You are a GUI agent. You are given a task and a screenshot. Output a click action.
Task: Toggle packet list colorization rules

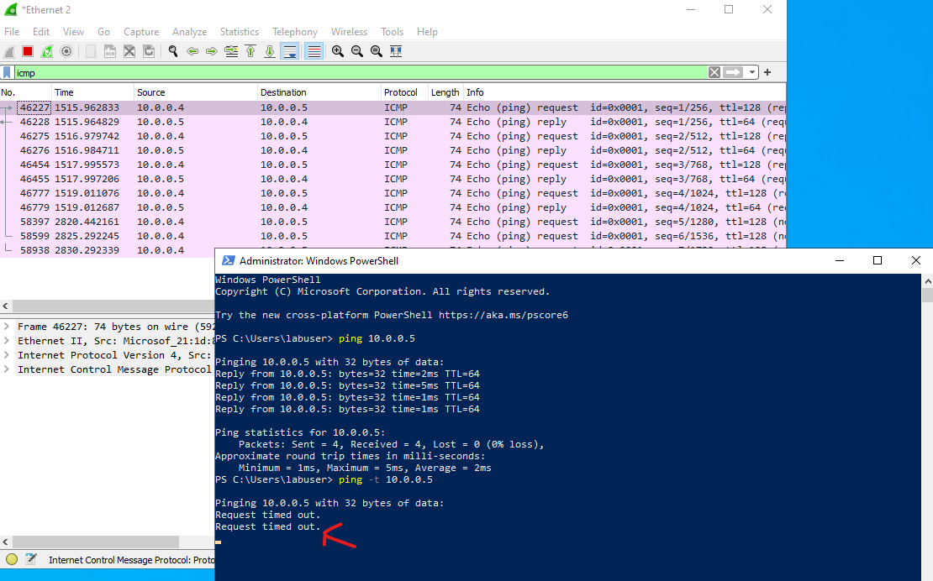point(314,52)
